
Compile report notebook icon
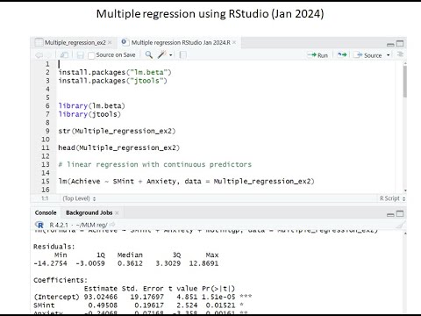coord(183,55)
